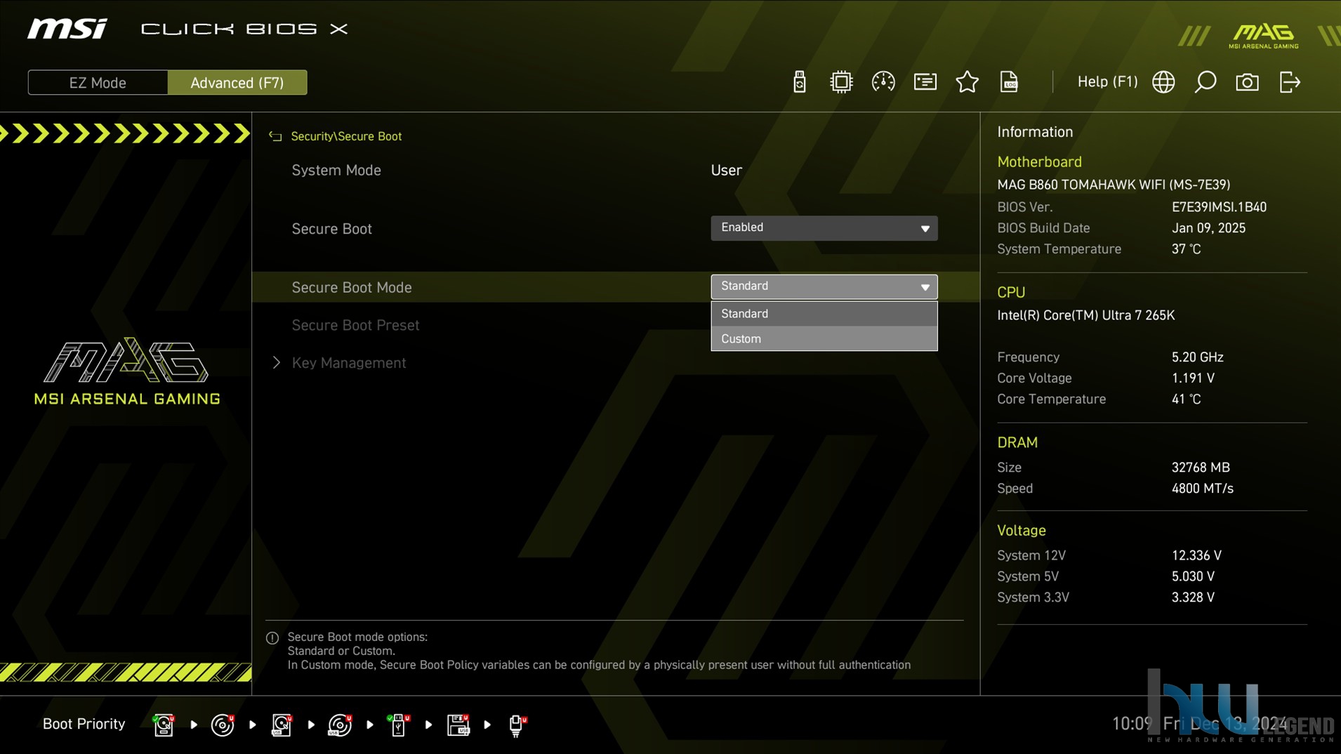Open the CPU chip information icon

[841, 82]
